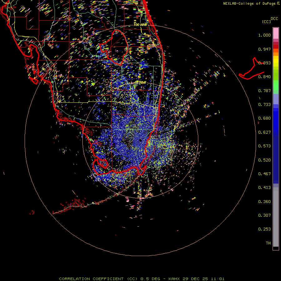Click the 0.360 scale value
The width and height of the screenshot is (281, 281).
[264, 202]
